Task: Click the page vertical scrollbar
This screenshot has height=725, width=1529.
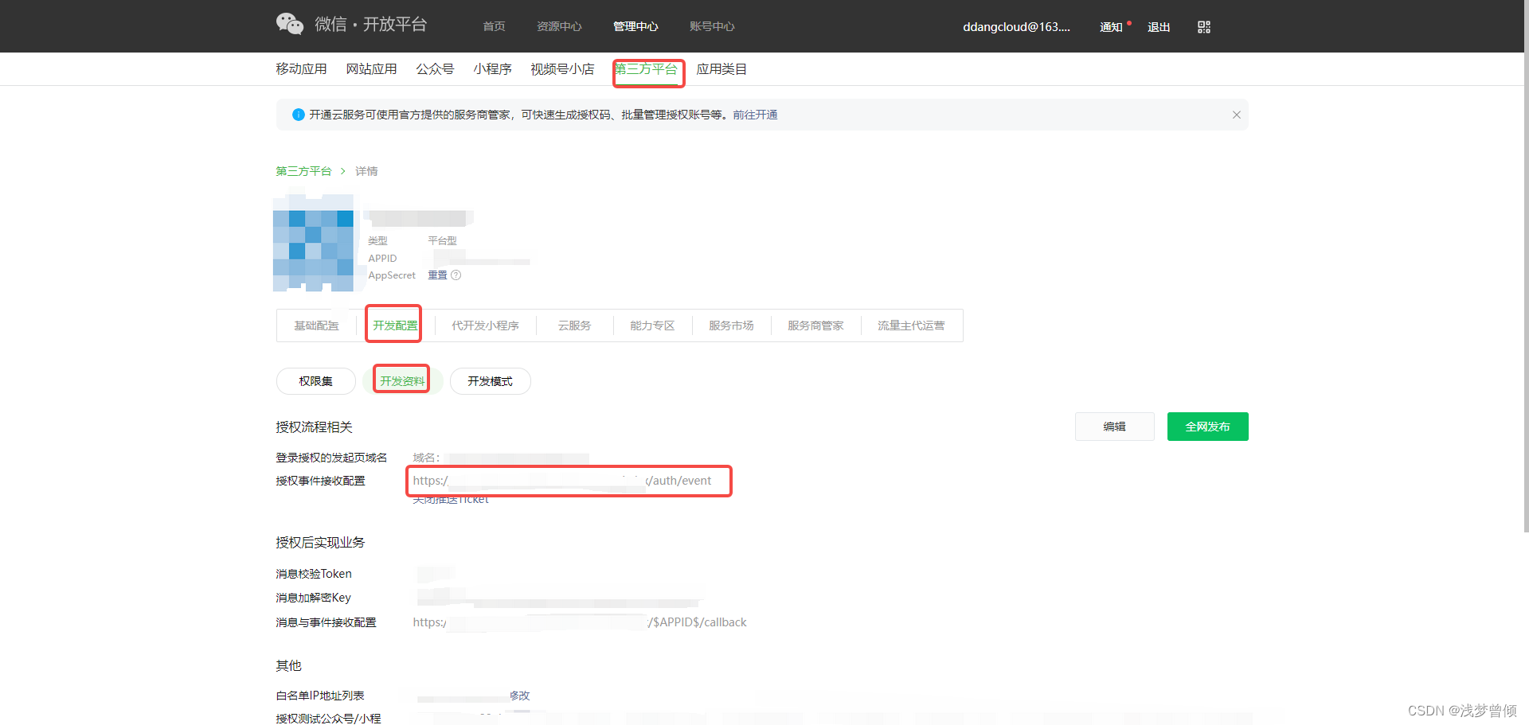Action: point(1526,266)
